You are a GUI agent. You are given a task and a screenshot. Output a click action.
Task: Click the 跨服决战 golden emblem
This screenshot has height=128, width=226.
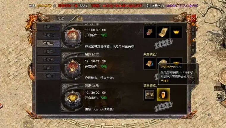click(x=73, y=99)
